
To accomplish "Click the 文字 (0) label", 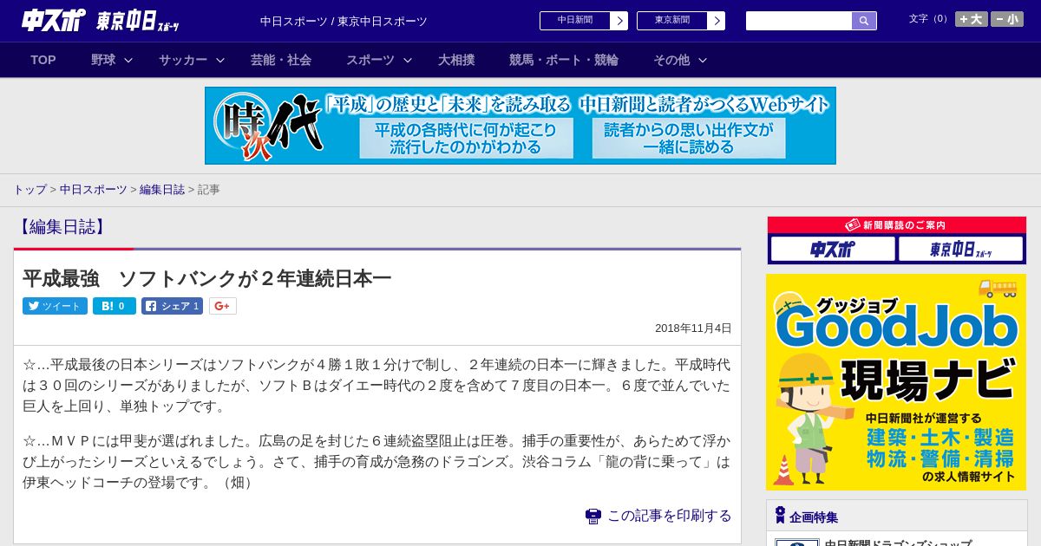I will click(x=929, y=18).
